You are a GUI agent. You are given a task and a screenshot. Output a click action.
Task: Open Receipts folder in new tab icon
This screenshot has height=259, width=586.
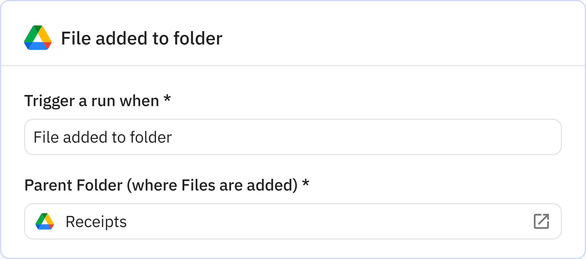pyautogui.click(x=541, y=221)
